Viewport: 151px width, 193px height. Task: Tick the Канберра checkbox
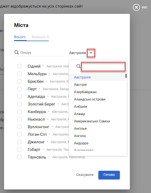[19, 112]
